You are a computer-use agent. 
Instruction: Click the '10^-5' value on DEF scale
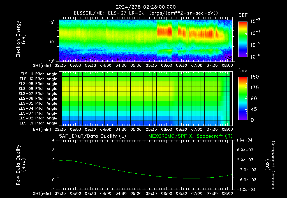tap(255, 45)
